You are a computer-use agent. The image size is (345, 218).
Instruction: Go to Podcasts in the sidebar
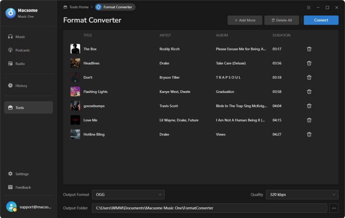[x=28, y=50]
